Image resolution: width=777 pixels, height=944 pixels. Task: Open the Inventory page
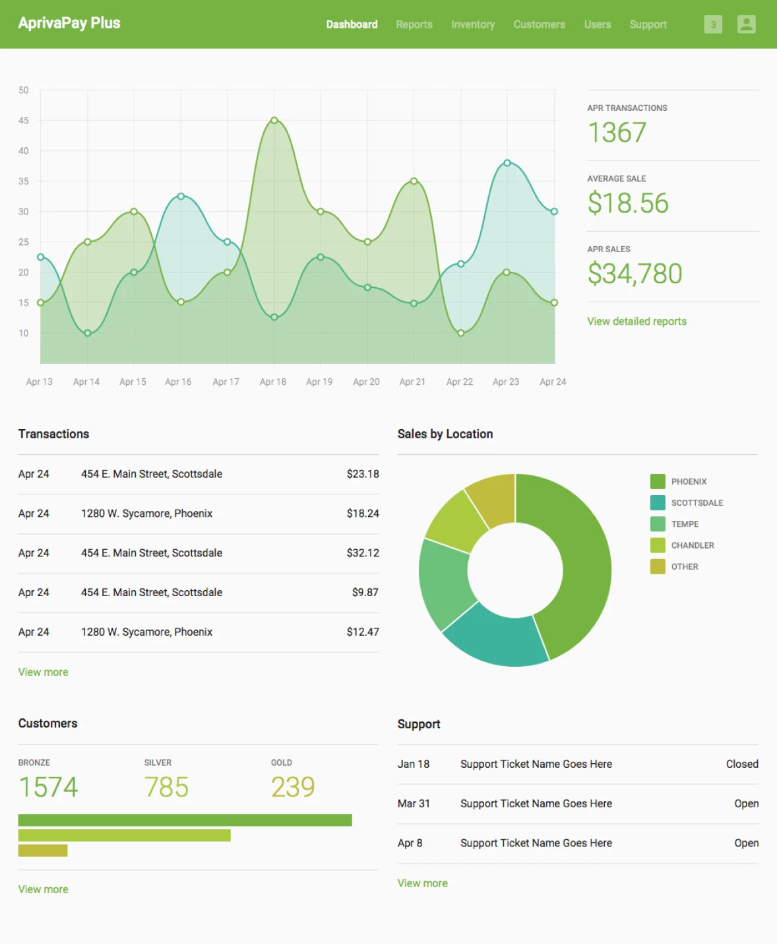coord(472,24)
